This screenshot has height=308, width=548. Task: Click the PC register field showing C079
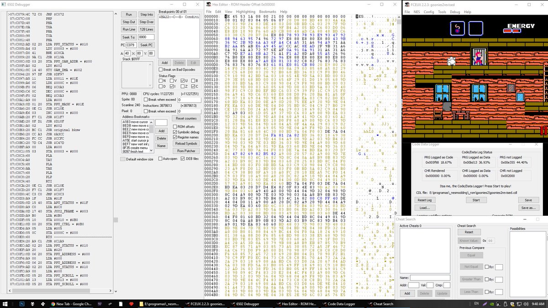coord(132,45)
